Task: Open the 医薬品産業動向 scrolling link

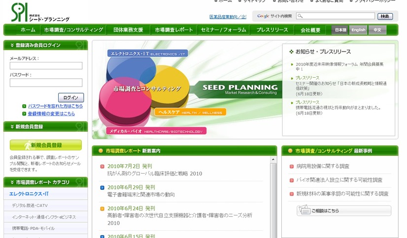Action: click(228, 17)
